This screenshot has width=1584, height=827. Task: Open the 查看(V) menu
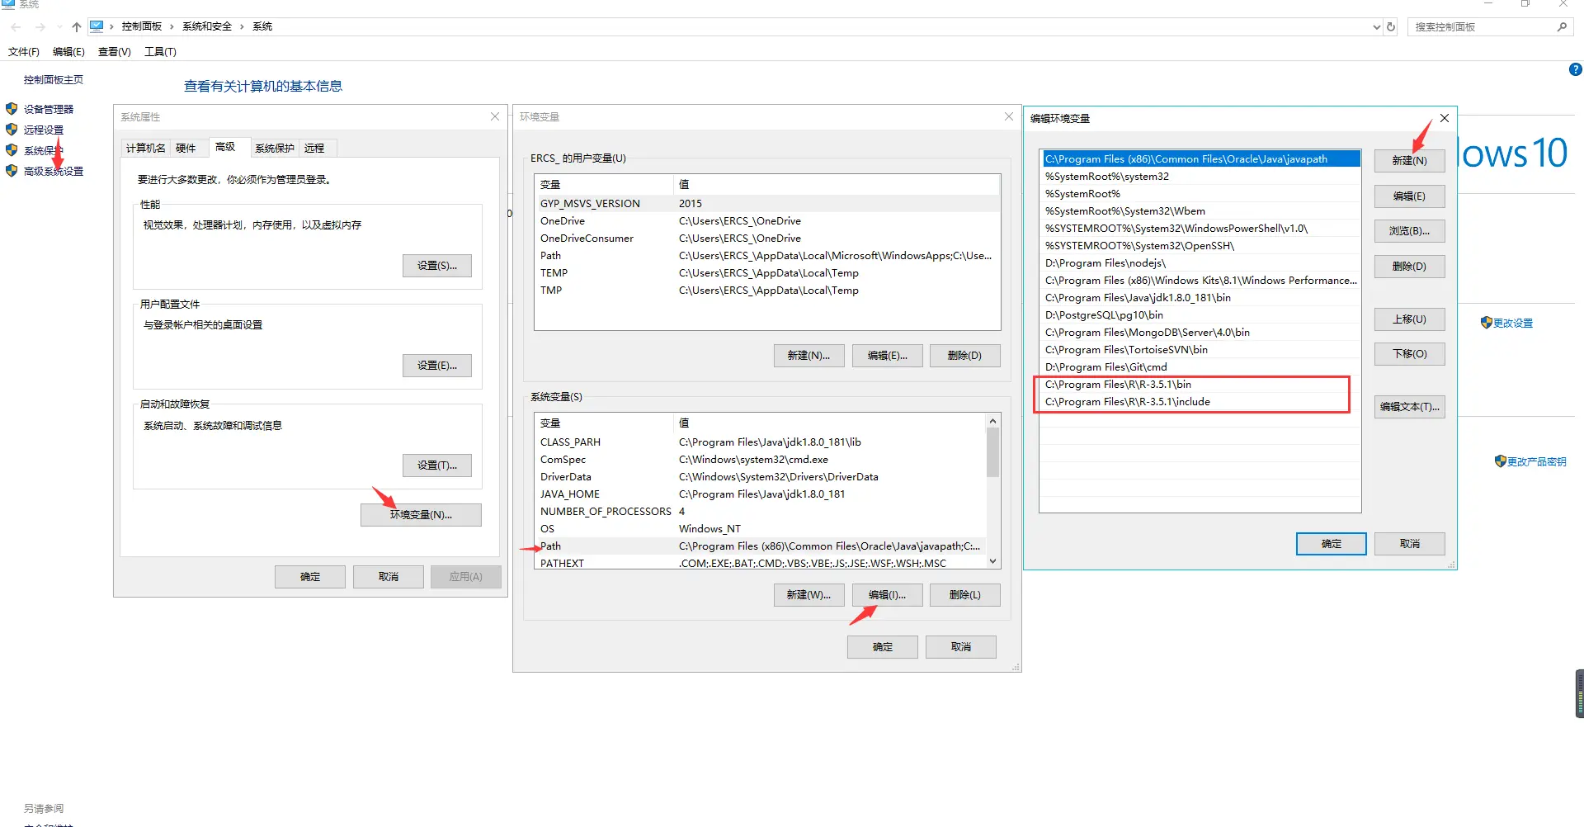pyautogui.click(x=115, y=52)
